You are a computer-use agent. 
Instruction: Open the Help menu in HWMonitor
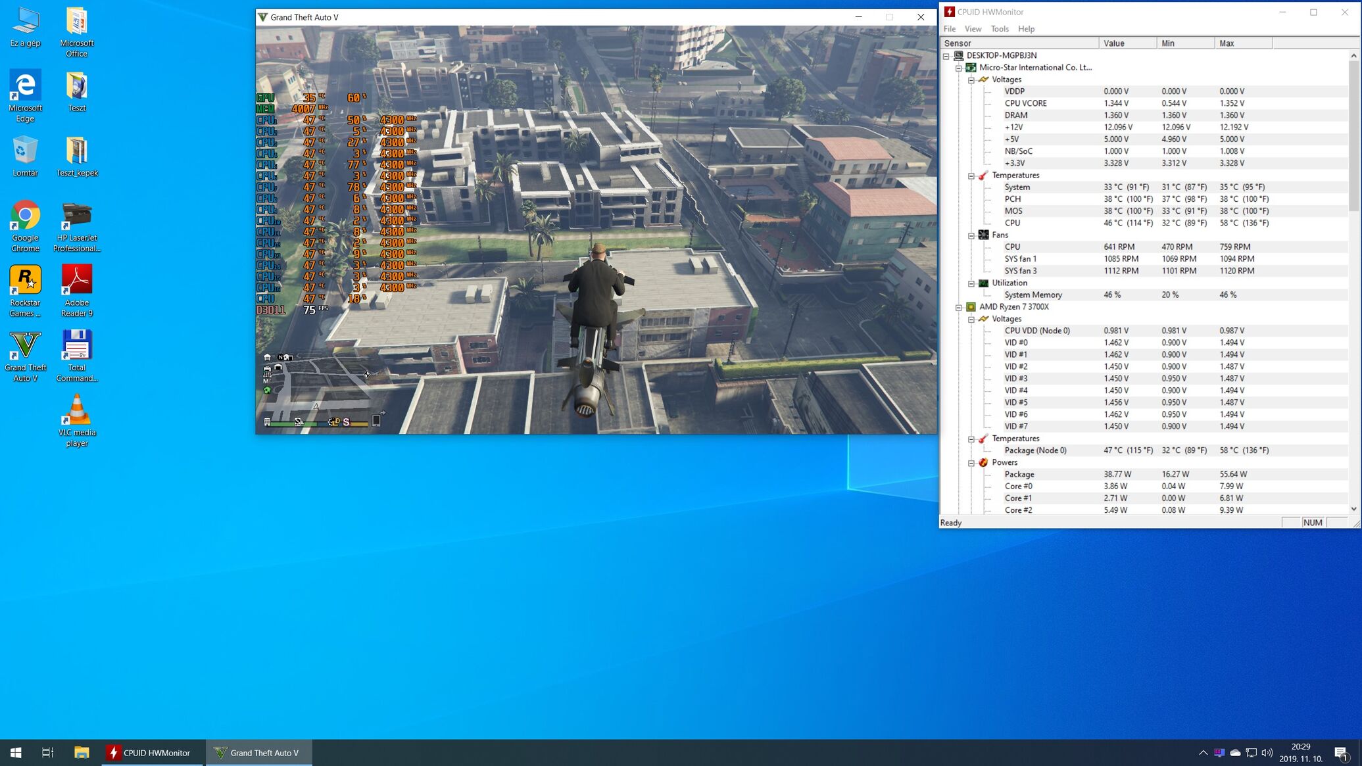pos(1026,29)
